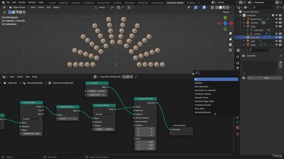The width and height of the screenshot is (284, 159).
Task: Open the Render menu
Action: click(x=22, y=3)
